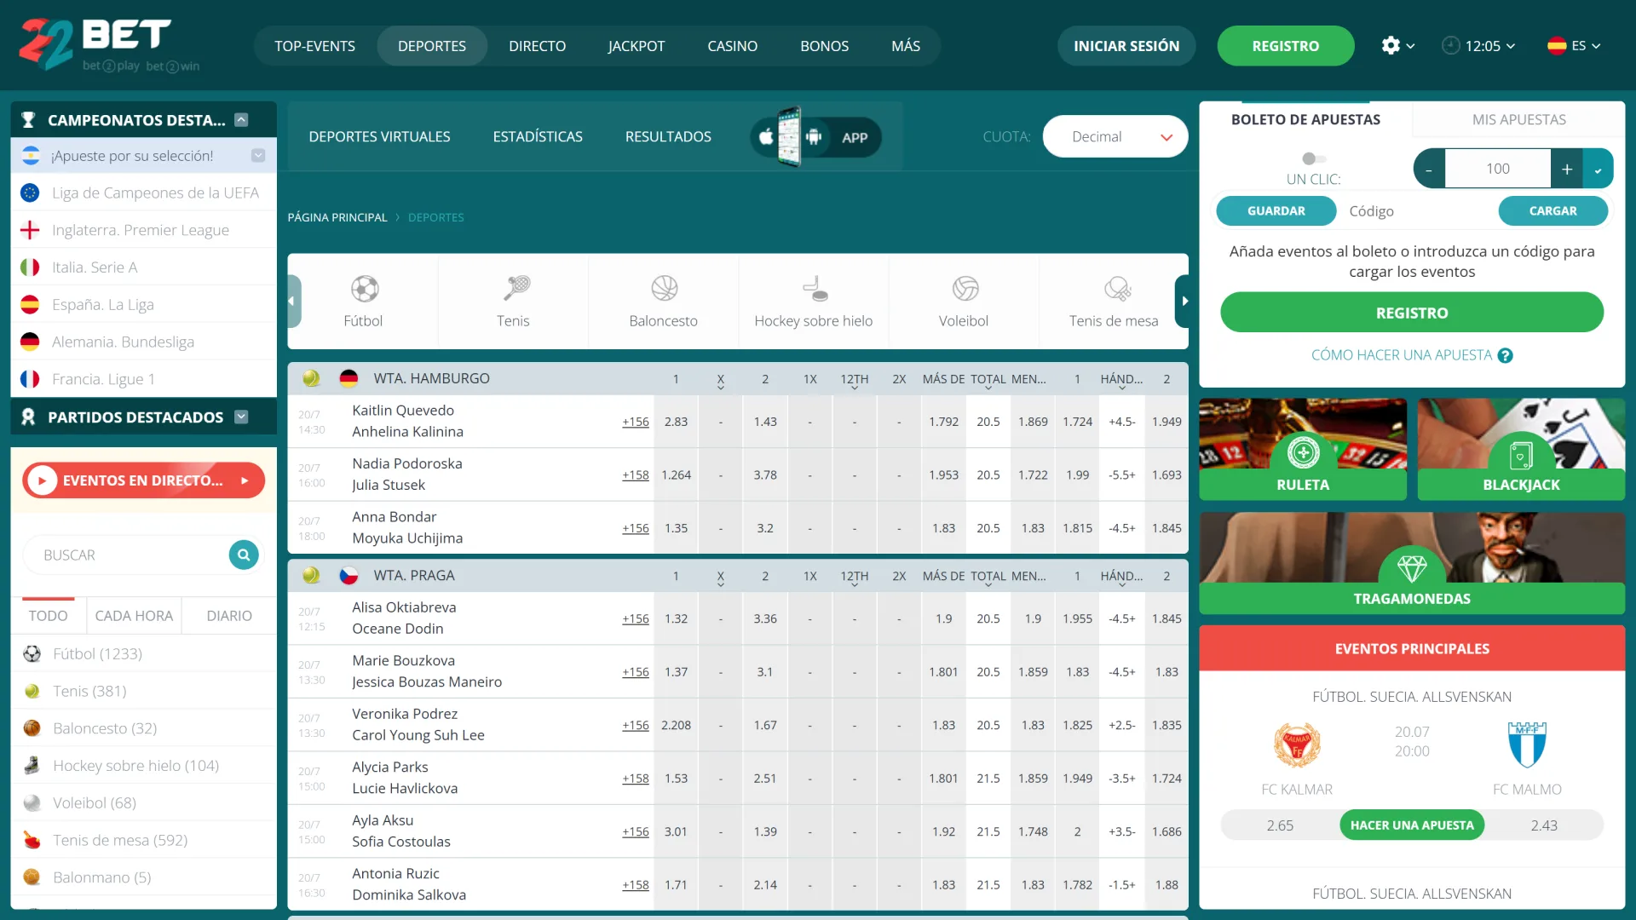Open the Fútbol sport icon

point(364,289)
